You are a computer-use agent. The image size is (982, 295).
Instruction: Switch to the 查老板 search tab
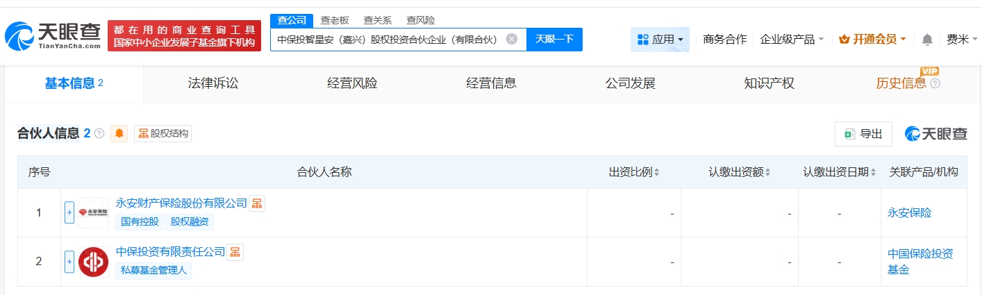point(335,20)
